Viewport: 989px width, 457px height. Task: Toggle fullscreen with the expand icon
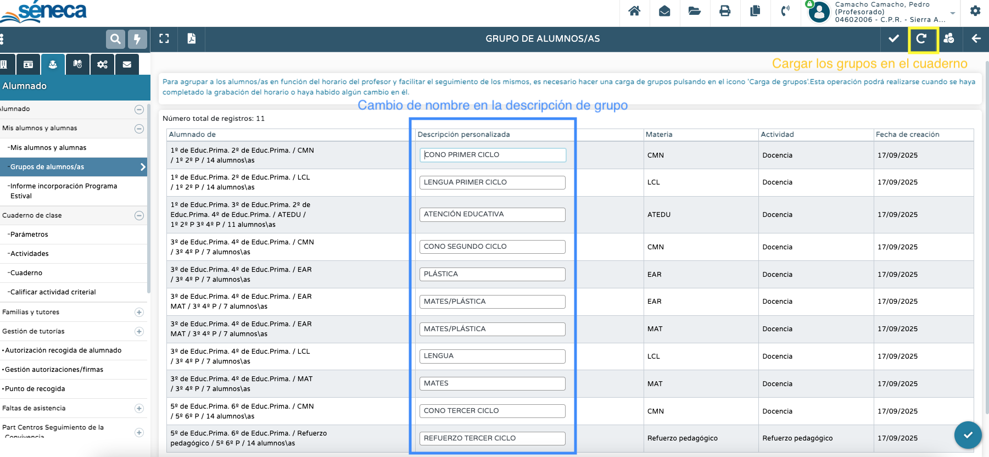pyautogui.click(x=164, y=39)
